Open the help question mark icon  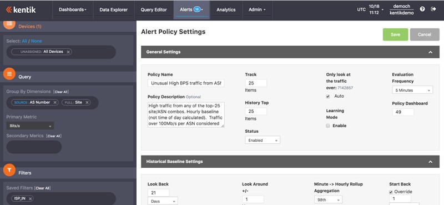(422, 9)
